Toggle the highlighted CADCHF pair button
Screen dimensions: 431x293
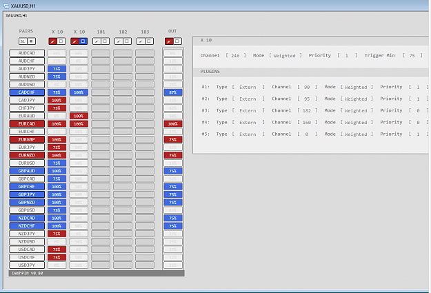coord(27,92)
